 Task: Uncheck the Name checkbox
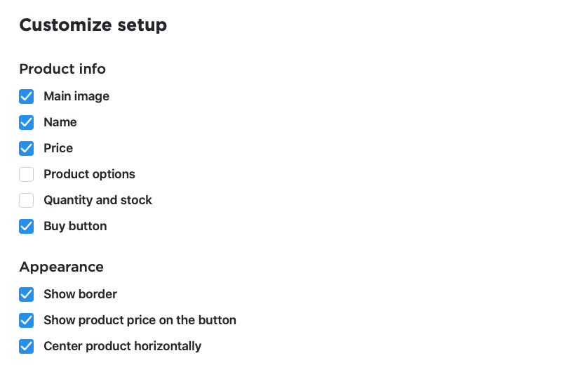point(27,122)
